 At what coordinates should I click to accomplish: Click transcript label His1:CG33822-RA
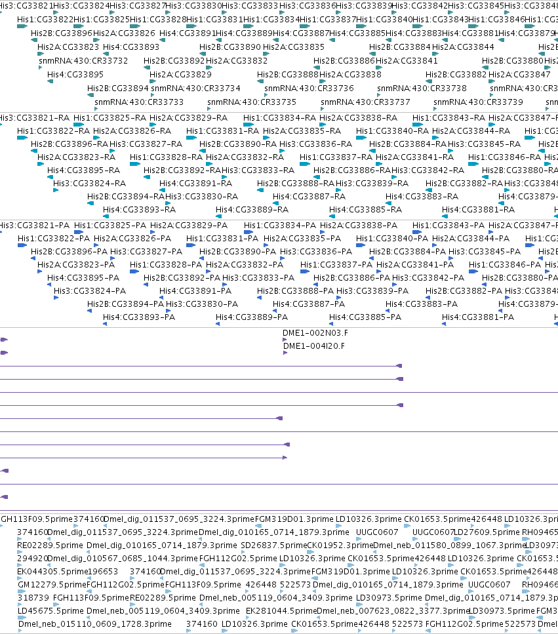pos(54,131)
